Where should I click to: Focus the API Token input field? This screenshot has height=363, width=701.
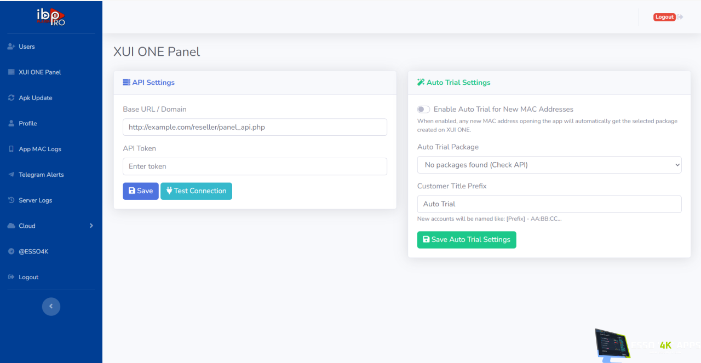point(255,166)
